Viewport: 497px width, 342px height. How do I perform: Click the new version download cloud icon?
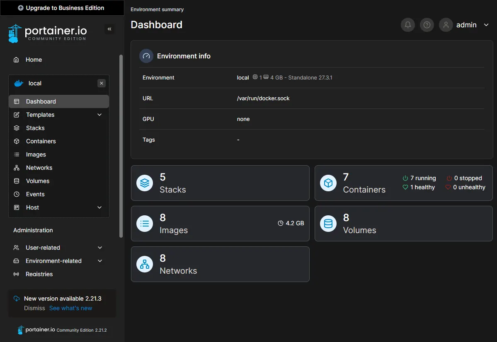pyautogui.click(x=17, y=299)
